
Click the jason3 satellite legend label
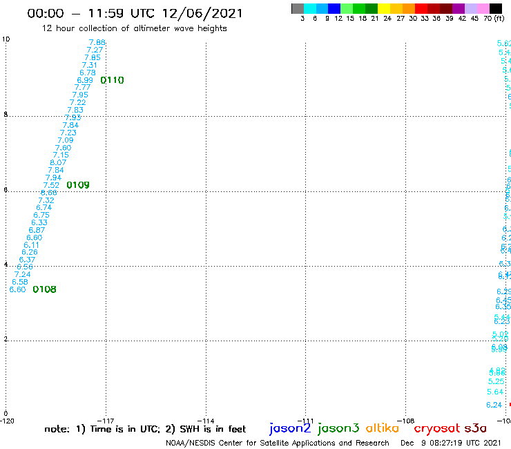click(338, 428)
